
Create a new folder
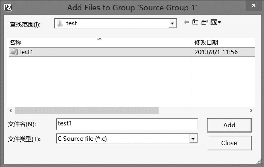[204, 23]
